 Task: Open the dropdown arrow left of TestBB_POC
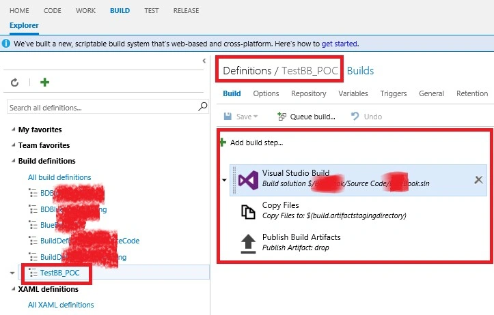12,273
